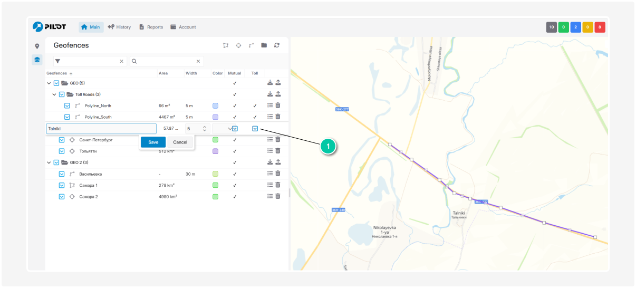The width and height of the screenshot is (636, 288).
Task: Open list menu for Polyline_South
Action: [x=270, y=117]
